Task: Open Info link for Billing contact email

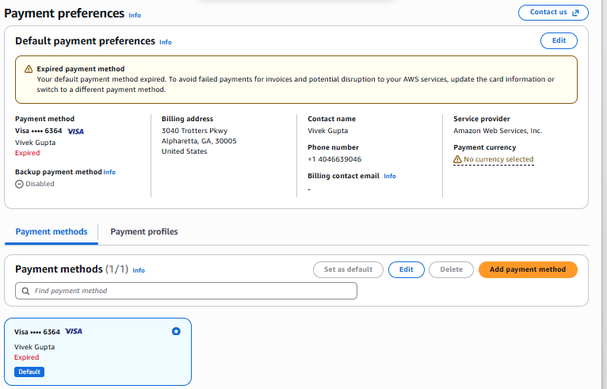Action: click(x=390, y=176)
